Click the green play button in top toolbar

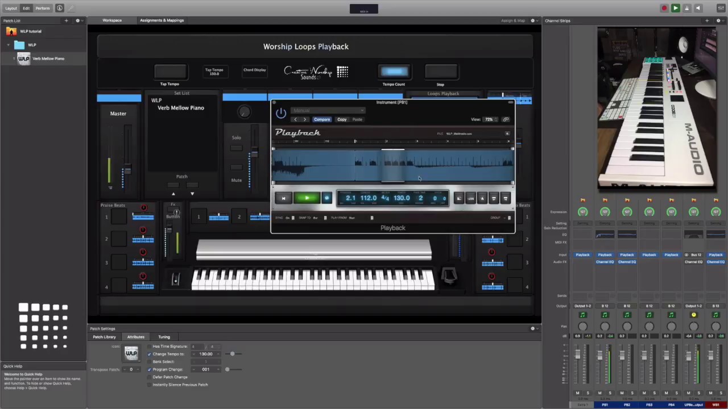click(x=675, y=8)
